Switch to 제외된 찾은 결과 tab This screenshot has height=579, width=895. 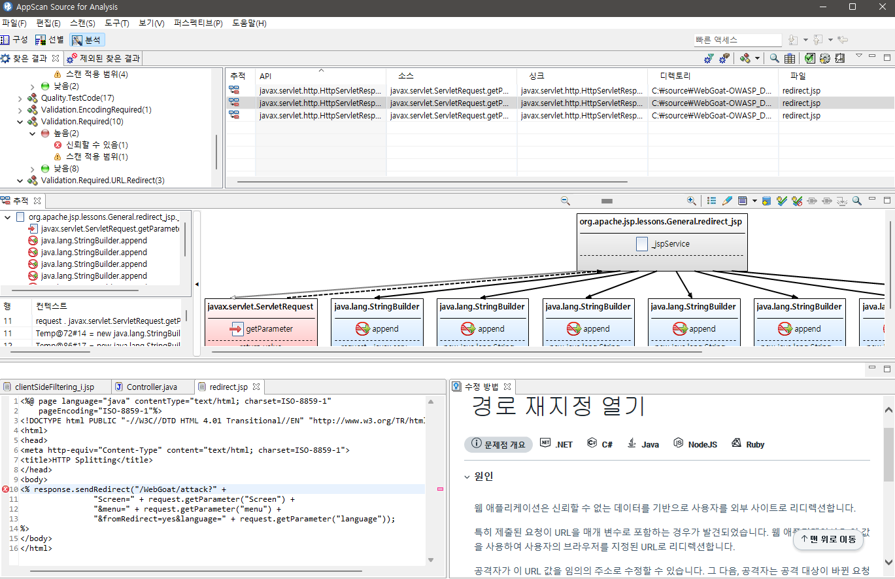pos(103,58)
